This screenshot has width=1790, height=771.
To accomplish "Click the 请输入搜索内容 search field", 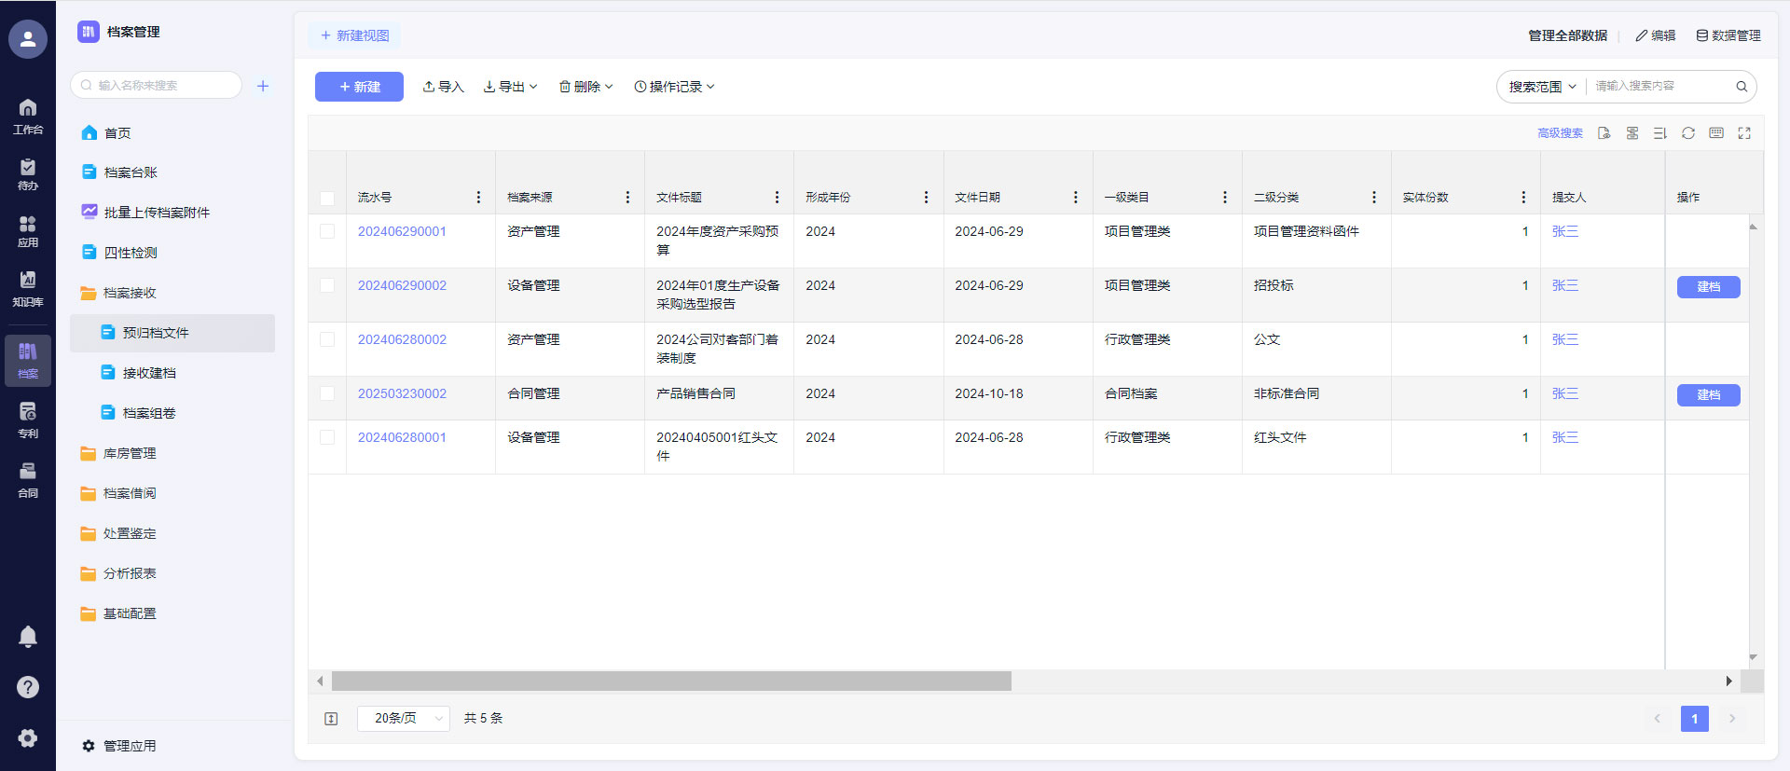I will pos(1659,87).
